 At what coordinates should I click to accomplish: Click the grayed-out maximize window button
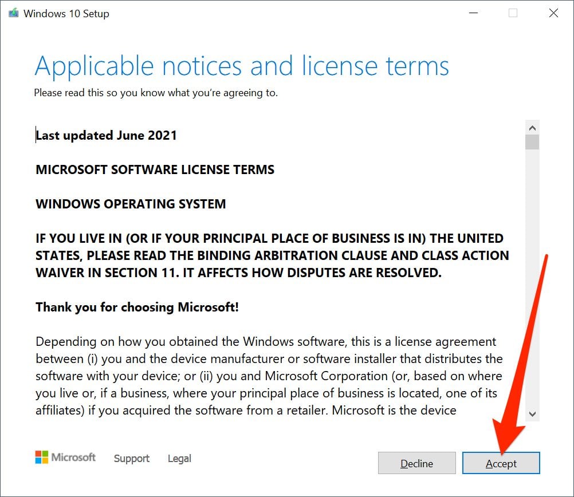tap(513, 14)
